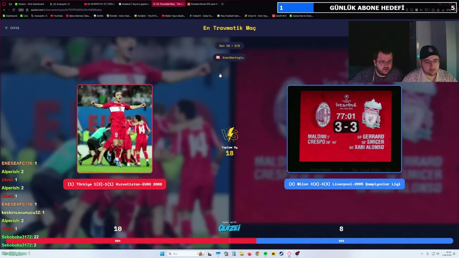This screenshot has width=459, height=258.
Task: Switch to Greatest Brazil #10 tab
Action: [x=203, y=4]
